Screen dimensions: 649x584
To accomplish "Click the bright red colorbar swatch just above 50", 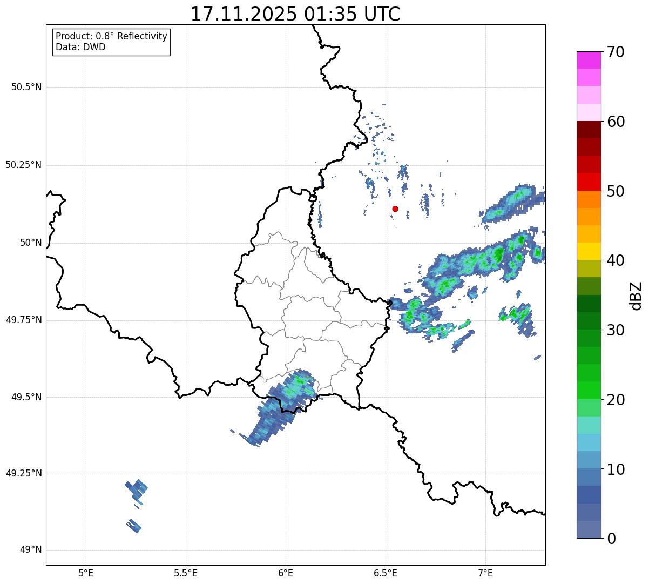I will point(589,182).
